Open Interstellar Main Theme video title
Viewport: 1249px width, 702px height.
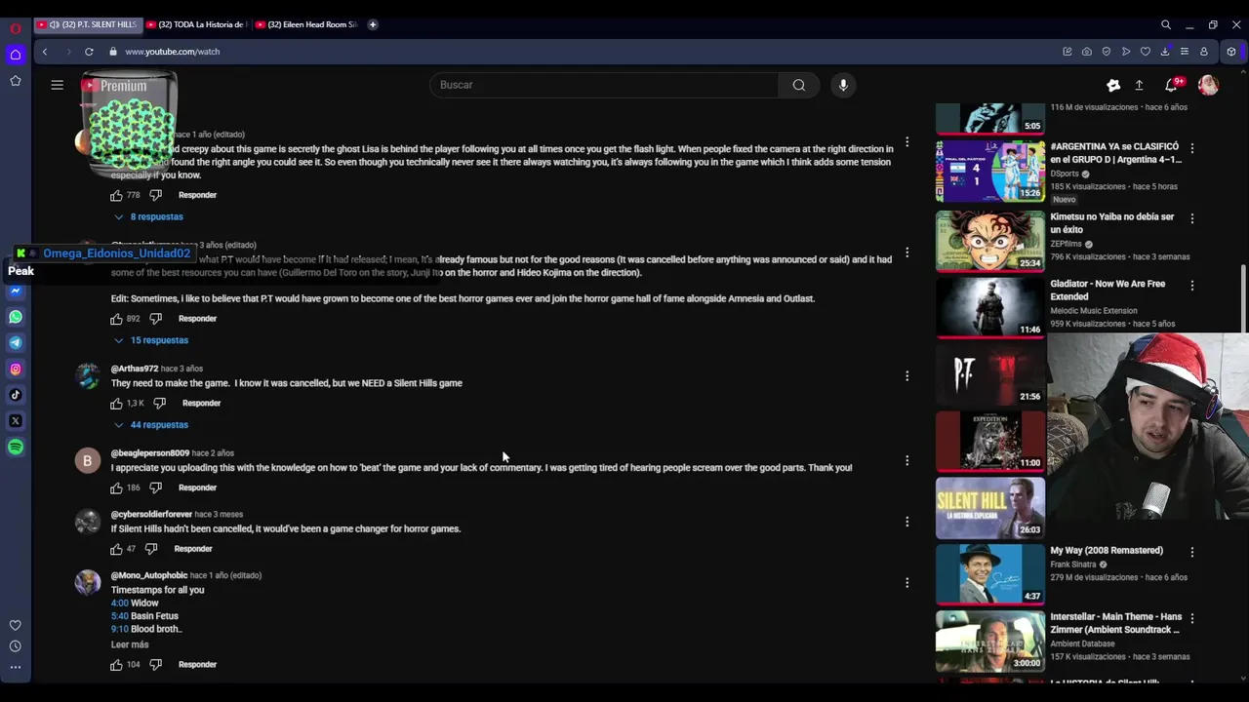point(1115,623)
